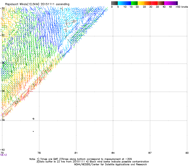Screen dimensions: 189x166
Task: Click the yellow 20-25 knots color band
Action: coord(141,3)
